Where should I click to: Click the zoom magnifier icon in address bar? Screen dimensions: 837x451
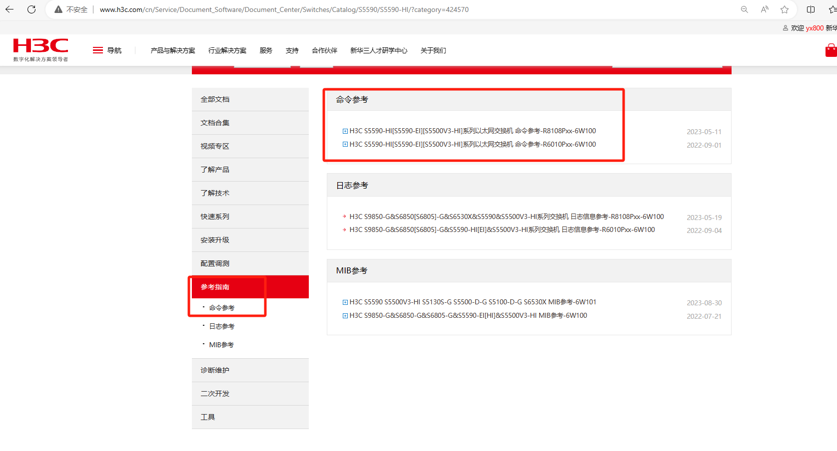click(x=745, y=9)
